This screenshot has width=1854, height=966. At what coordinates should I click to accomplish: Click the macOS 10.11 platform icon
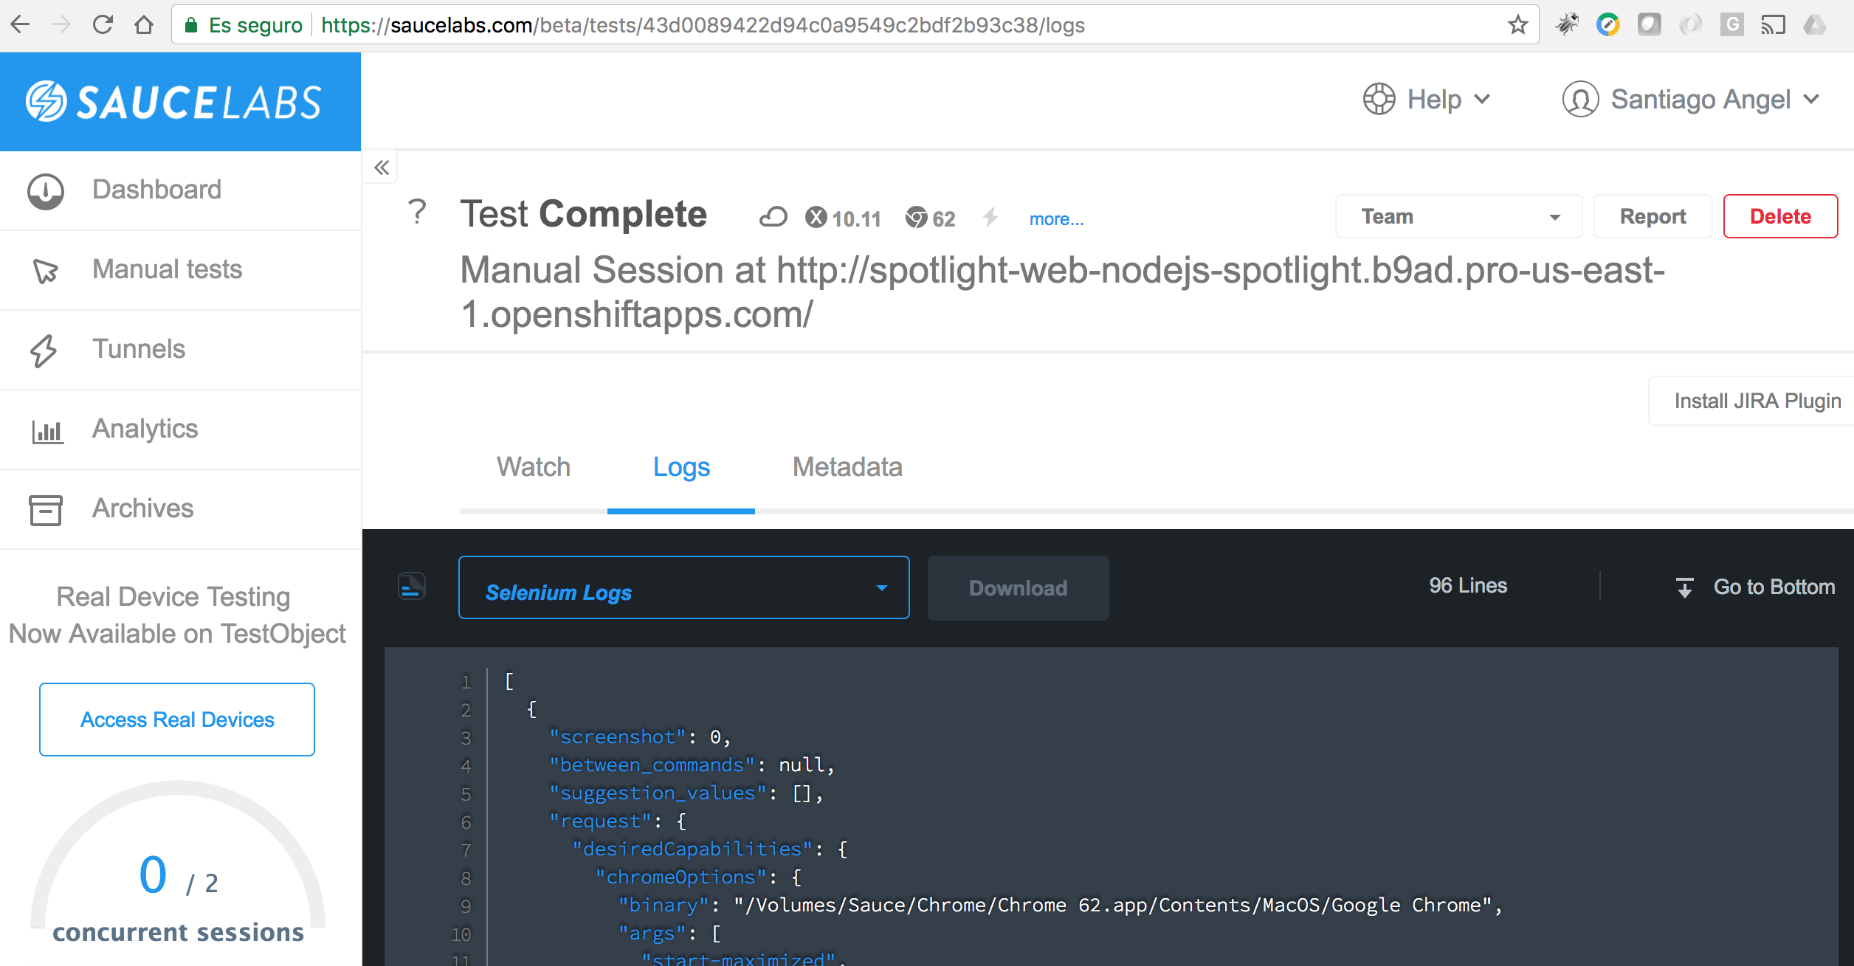pos(816,217)
